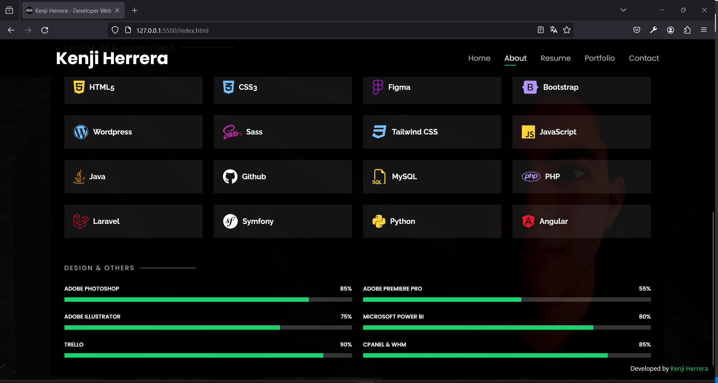
Task: Open the translate page icon
Action: pos(554,30)
